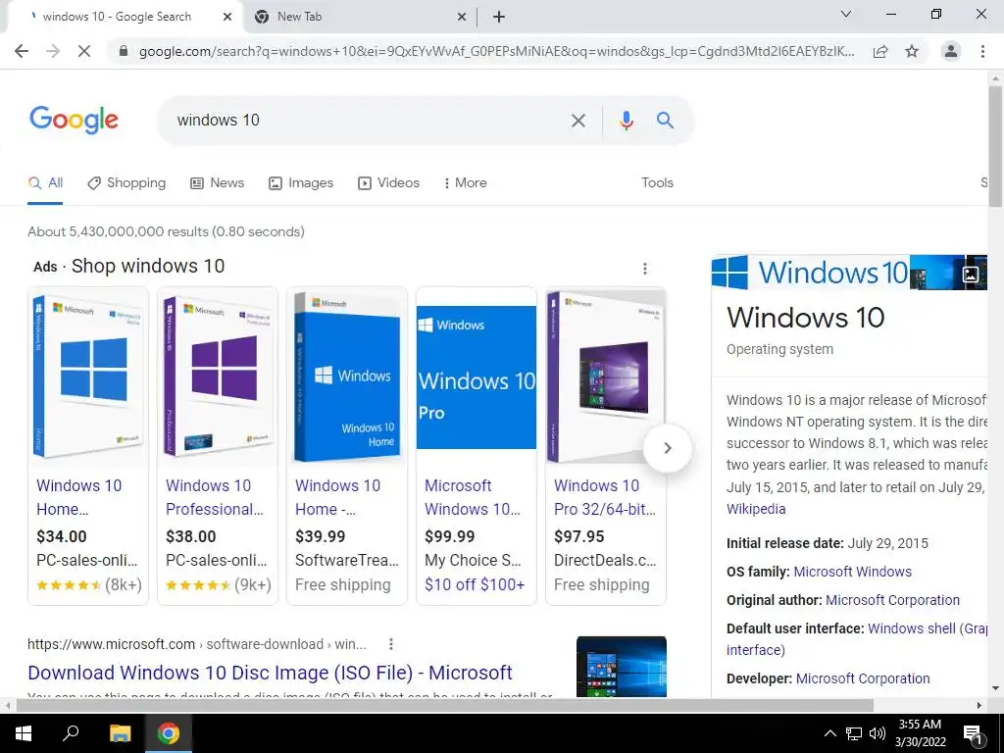Switch to Videos results
Viewport: 1004px width, 753px height.
click(388, 183)
